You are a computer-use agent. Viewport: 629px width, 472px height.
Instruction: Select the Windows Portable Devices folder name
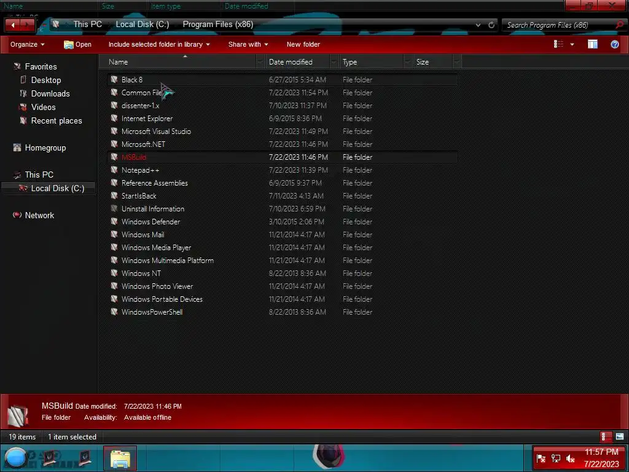click(162, 299)
